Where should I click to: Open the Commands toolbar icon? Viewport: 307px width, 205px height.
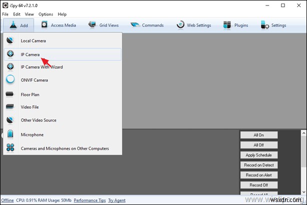pyautogui.click(x=135, y=25)
